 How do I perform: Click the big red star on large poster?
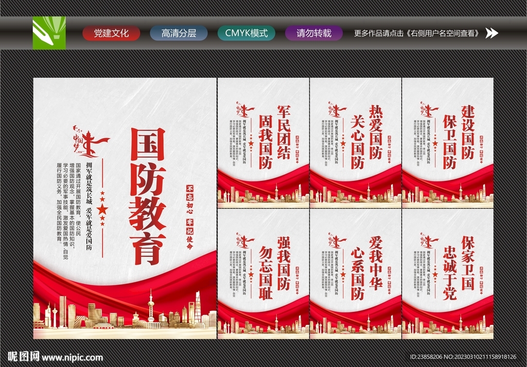[102, 210]
